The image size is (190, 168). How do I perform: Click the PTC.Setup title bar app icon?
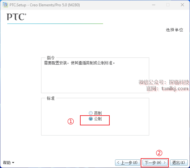tap(5, 5)
